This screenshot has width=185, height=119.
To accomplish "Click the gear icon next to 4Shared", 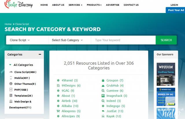I will click(58, 80).
